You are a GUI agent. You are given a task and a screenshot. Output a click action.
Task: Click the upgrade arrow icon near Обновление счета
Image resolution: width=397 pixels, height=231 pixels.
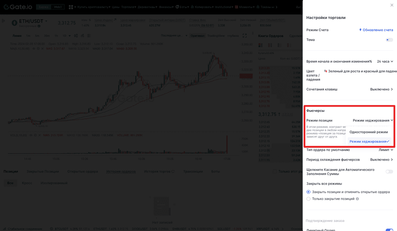coord(360,29)
